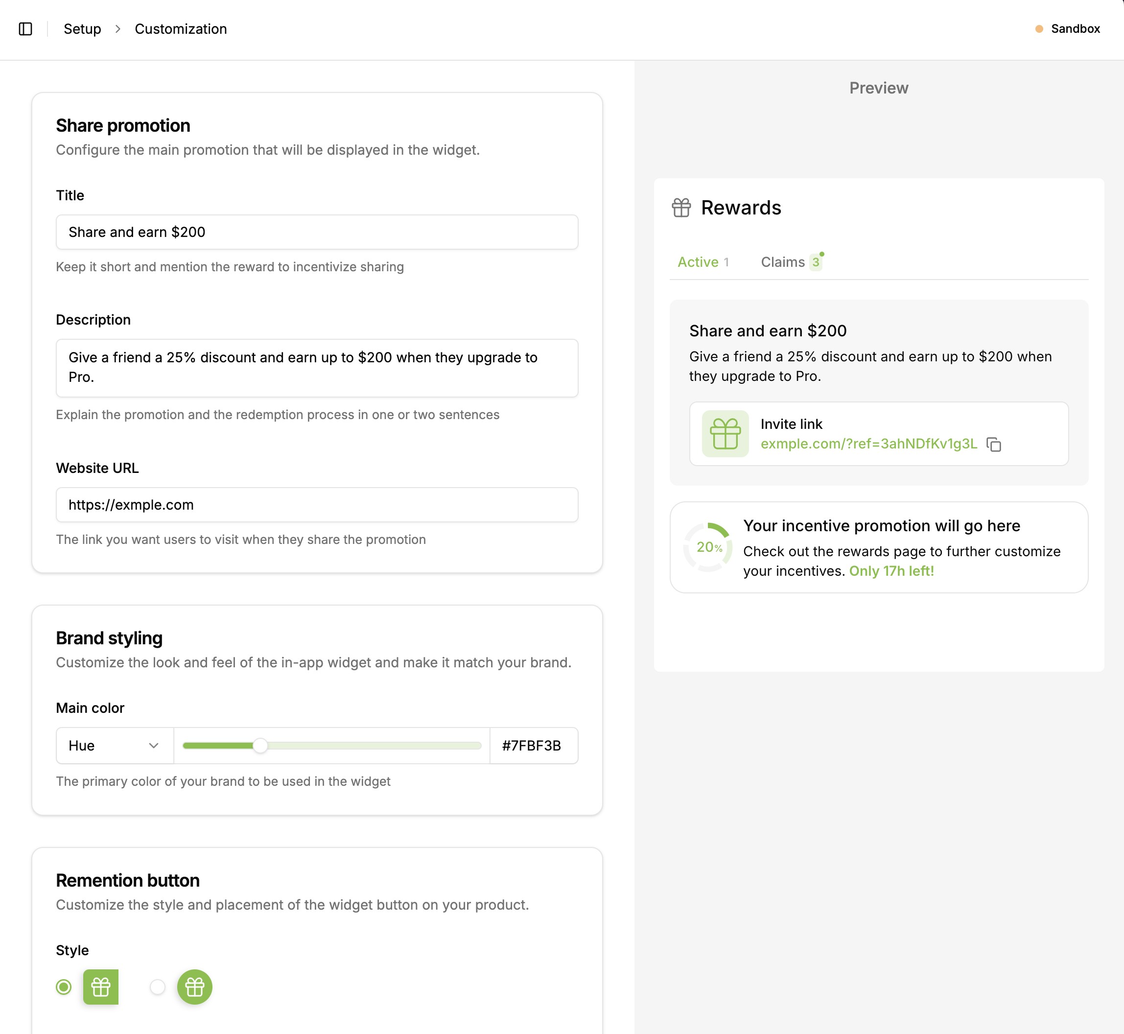Click the 20% progress ring
Screen dimensions: 1124x1034
coord(708,547)
